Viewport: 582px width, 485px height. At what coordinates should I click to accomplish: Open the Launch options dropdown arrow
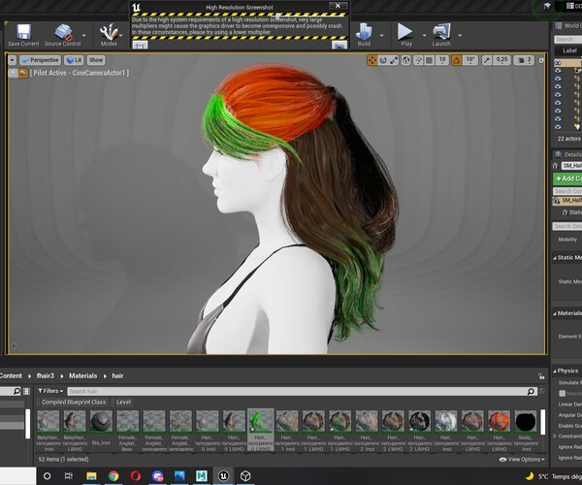point(460,36)
